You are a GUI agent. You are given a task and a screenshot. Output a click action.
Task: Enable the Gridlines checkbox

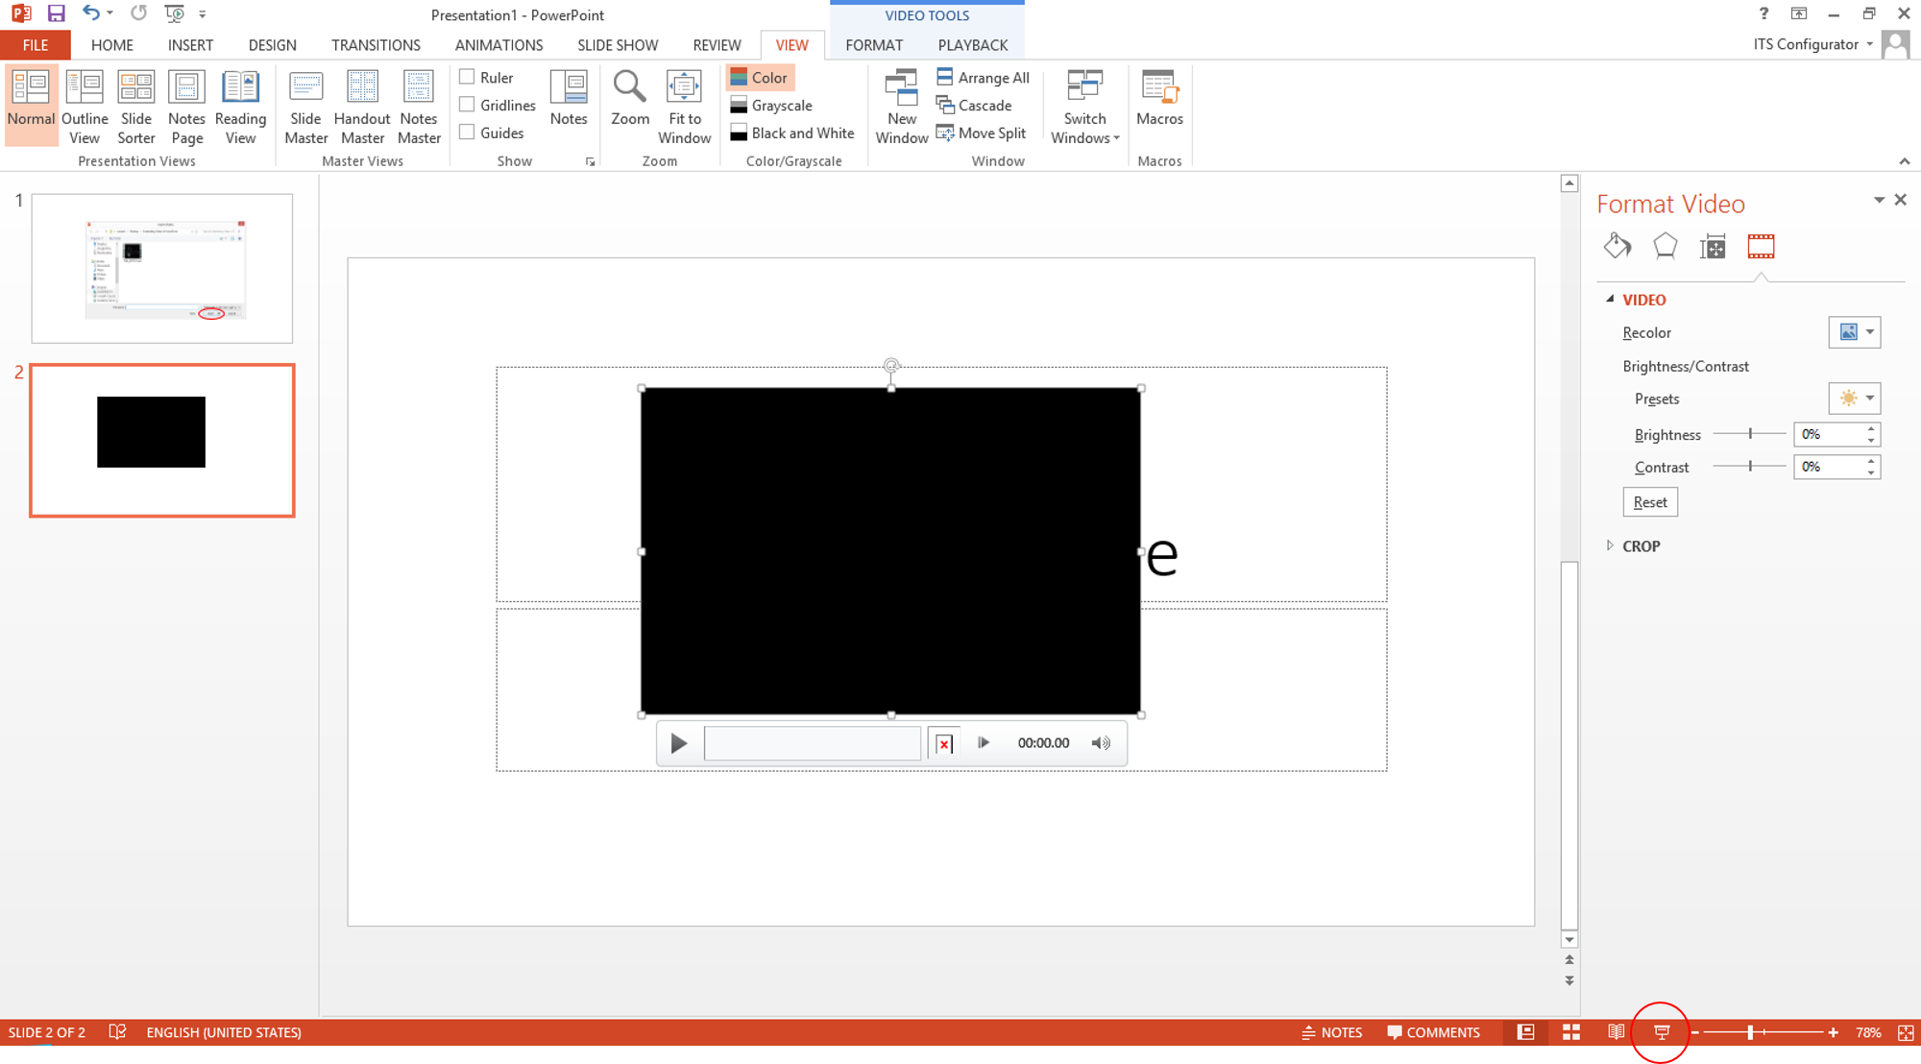[467, 105]
